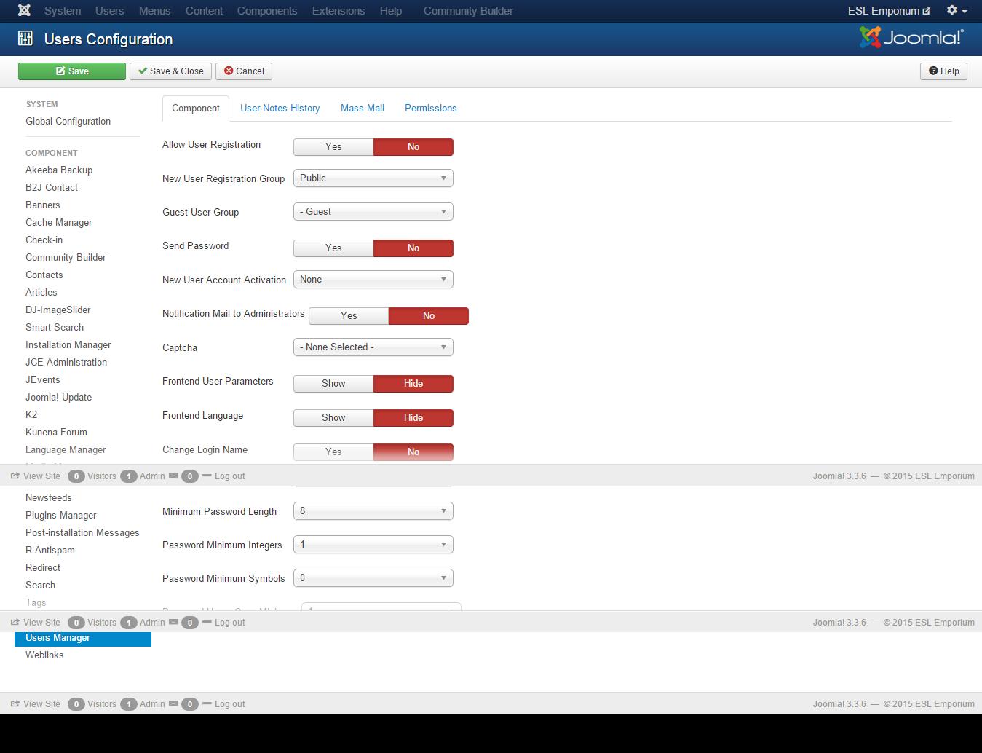Open Smart Search in the sidebar
The width and height of the screenshot is (982, 753).
[55, 328]
